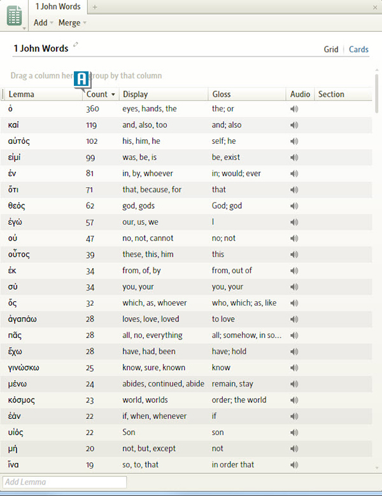This screenshot has width=382, height=496.
Task: Click the speaker icon in the γινώσκω row
Action: [294, 368]
